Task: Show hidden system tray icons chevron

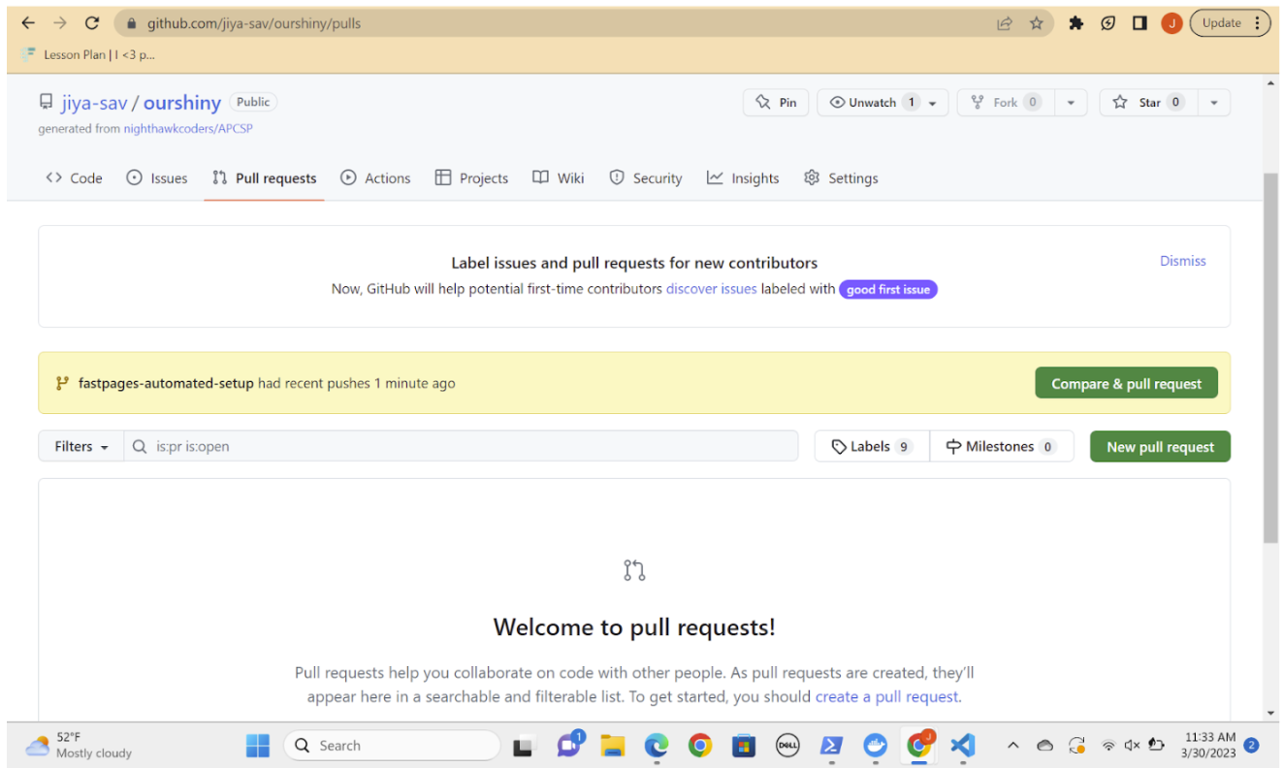Action: click(1013, 746)
